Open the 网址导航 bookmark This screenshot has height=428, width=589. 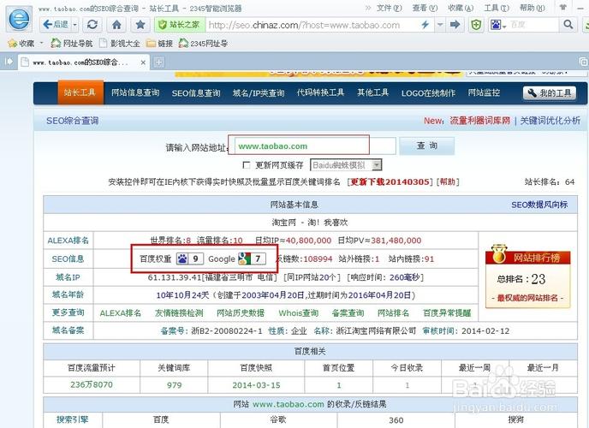tap(72, 44)
